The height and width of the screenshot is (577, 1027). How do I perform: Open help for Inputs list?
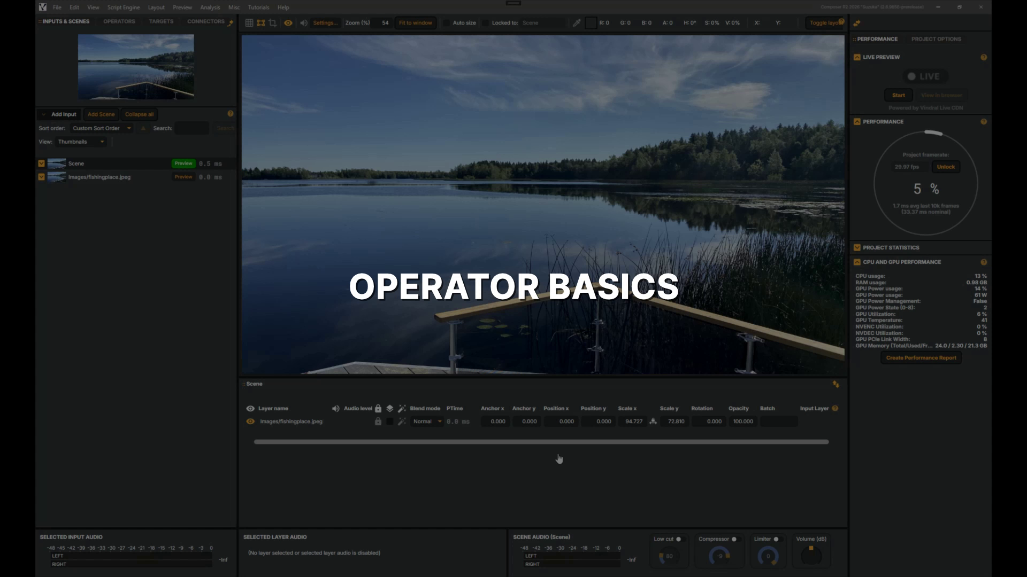(x=231, y=114)
